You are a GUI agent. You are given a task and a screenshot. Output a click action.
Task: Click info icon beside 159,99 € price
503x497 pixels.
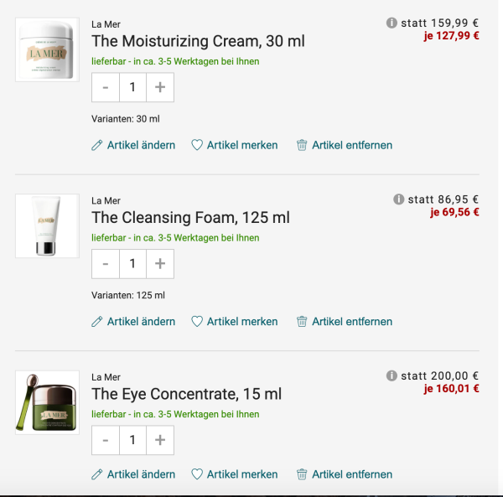tap(392, 23)
